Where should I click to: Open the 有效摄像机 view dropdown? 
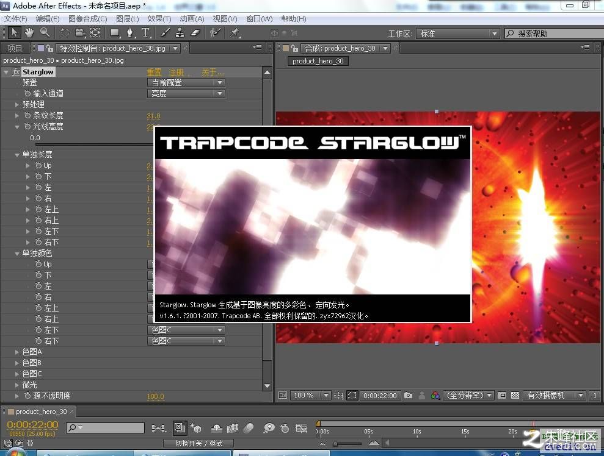555,395
